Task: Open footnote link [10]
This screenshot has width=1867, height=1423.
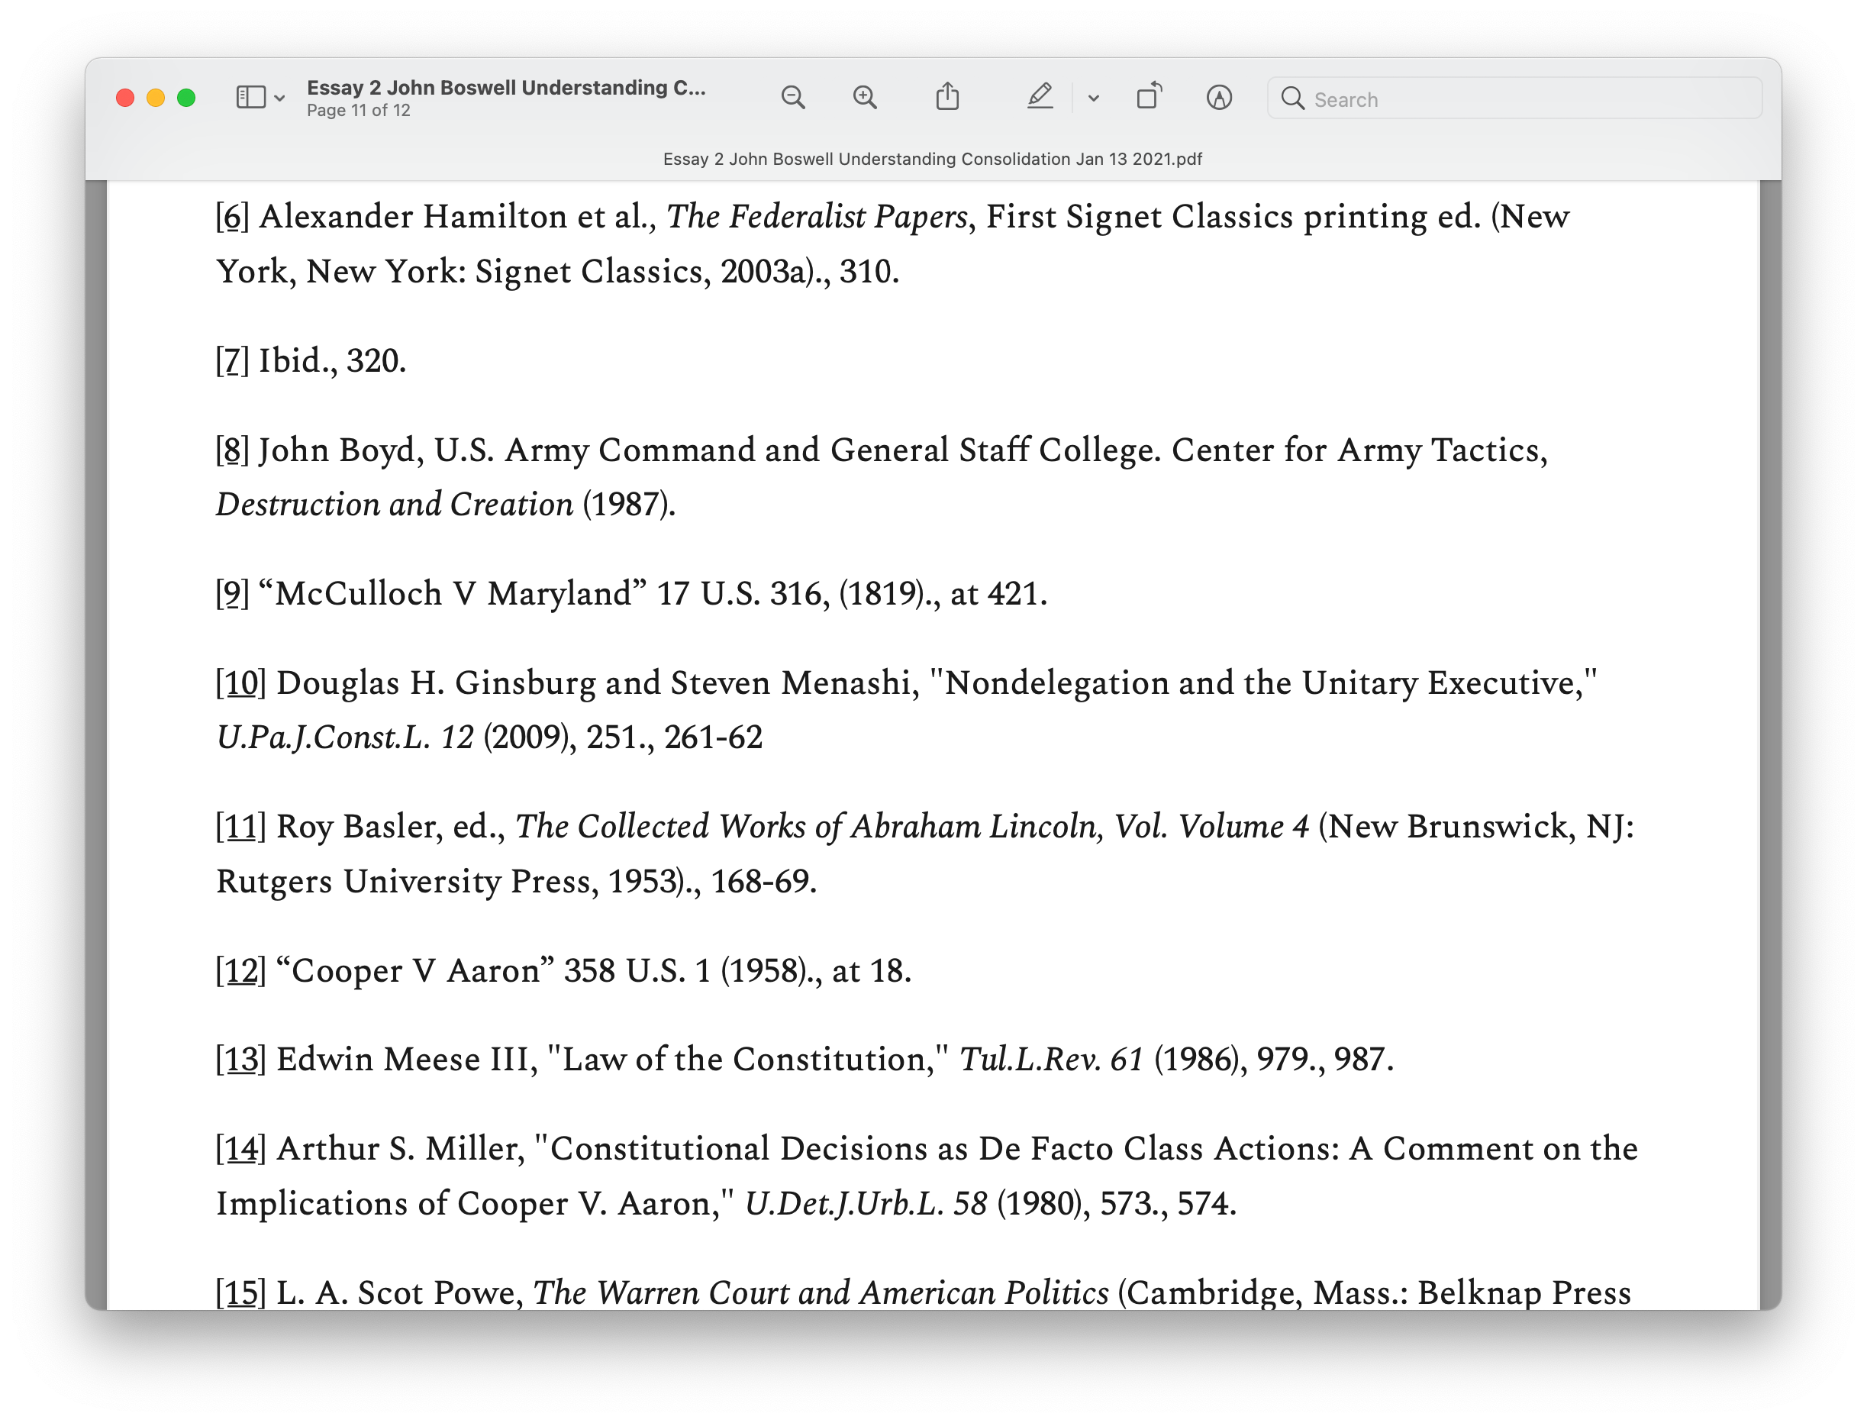Action: click(241, 683)
